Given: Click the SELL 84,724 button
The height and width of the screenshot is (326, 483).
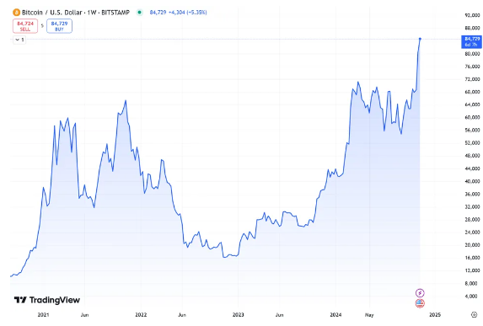Looking at the screenshot, I should (25, 26).
